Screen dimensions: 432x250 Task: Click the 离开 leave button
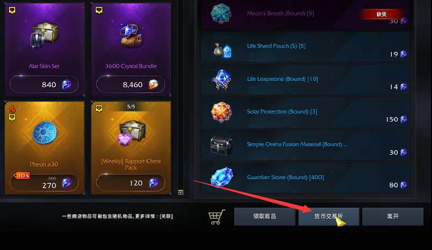click(x=393, y=217)
